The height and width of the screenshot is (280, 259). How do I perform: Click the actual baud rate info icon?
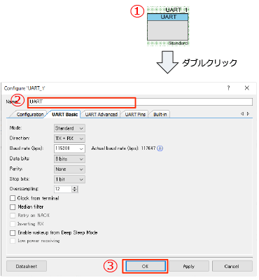click(x=160, y=148)
